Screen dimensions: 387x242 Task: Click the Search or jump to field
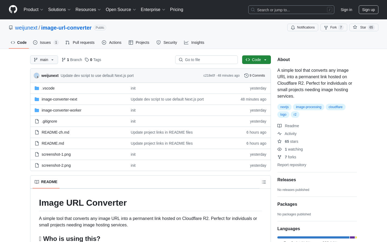click(x=291, y=10)
